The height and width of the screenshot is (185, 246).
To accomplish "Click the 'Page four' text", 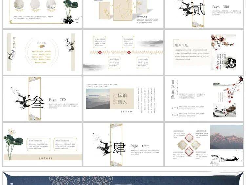I will [140, 146].
